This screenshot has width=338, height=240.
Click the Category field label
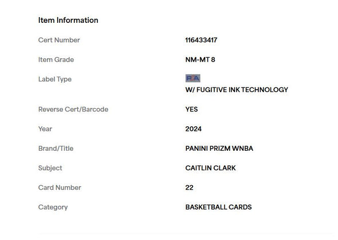click(53, 207)
